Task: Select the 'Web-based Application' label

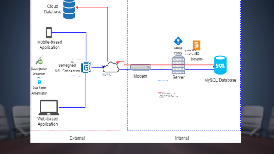Action: [x=47, y=122]
